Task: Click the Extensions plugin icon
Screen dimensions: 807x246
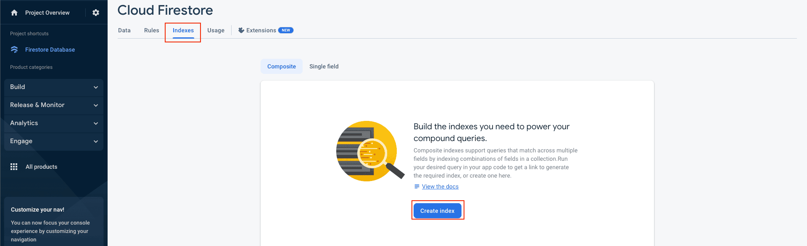Action: point(240,30)
